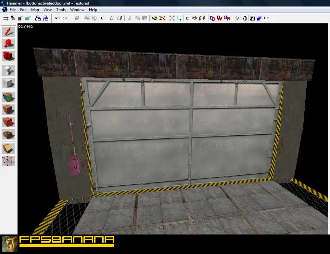Image resolution: width=330 pixels, height=254 pixels.
Task: Toggle texture lock tl button
Action: pyautogui.click(x=187, y=18)
